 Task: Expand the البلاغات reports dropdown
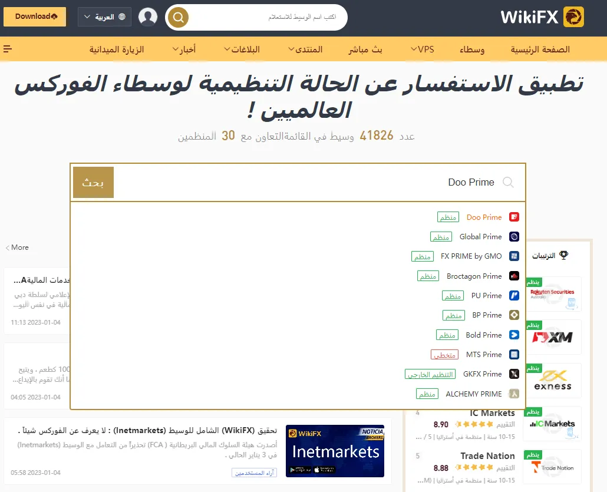242,49
